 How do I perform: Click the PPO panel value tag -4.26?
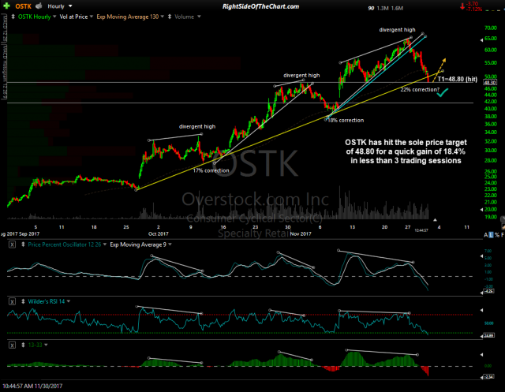pyautogui.click(x=488, y=291)
